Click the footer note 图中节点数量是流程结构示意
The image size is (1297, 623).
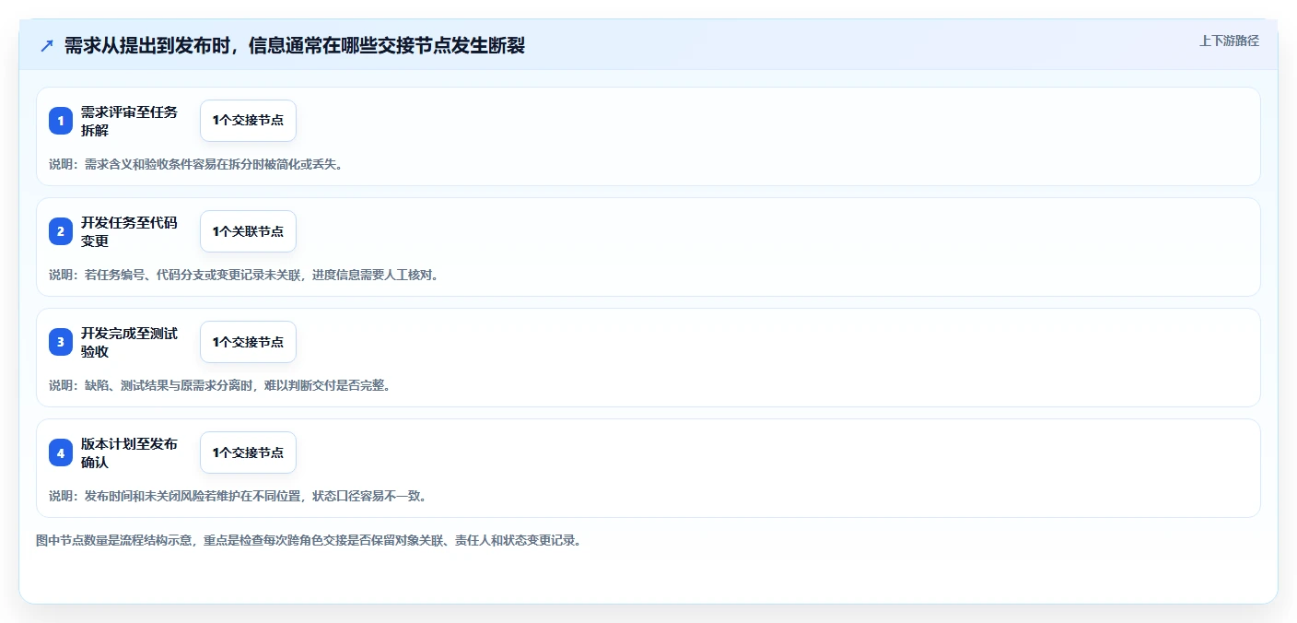(x=309, y=540)
